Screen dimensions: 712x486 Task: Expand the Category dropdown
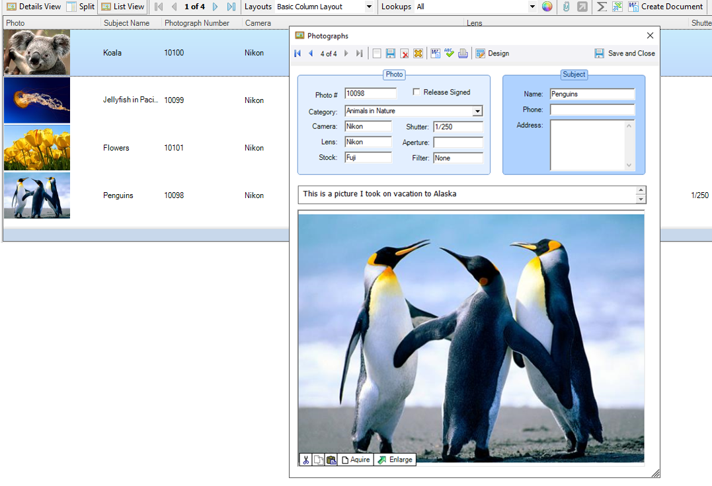tap(477, 111)
